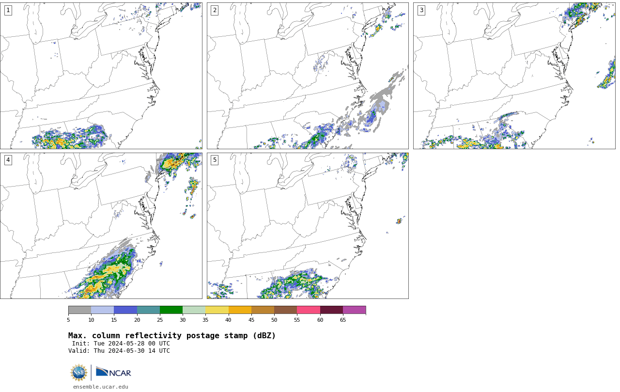Click the member number 4 label box

(x=8, y=160)
